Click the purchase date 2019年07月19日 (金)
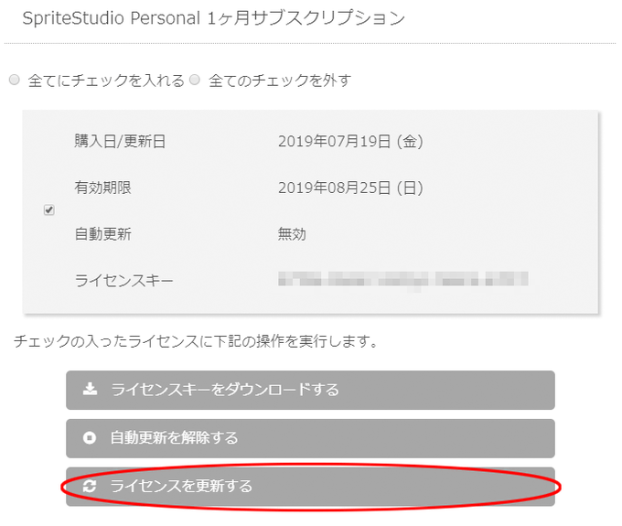The image size is (622, 526). click(x=350, y=142)
